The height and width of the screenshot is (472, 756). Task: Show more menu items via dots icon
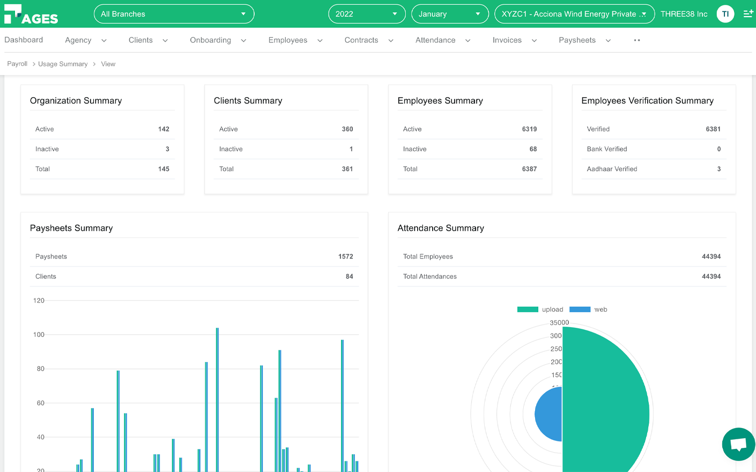point(637,40)
